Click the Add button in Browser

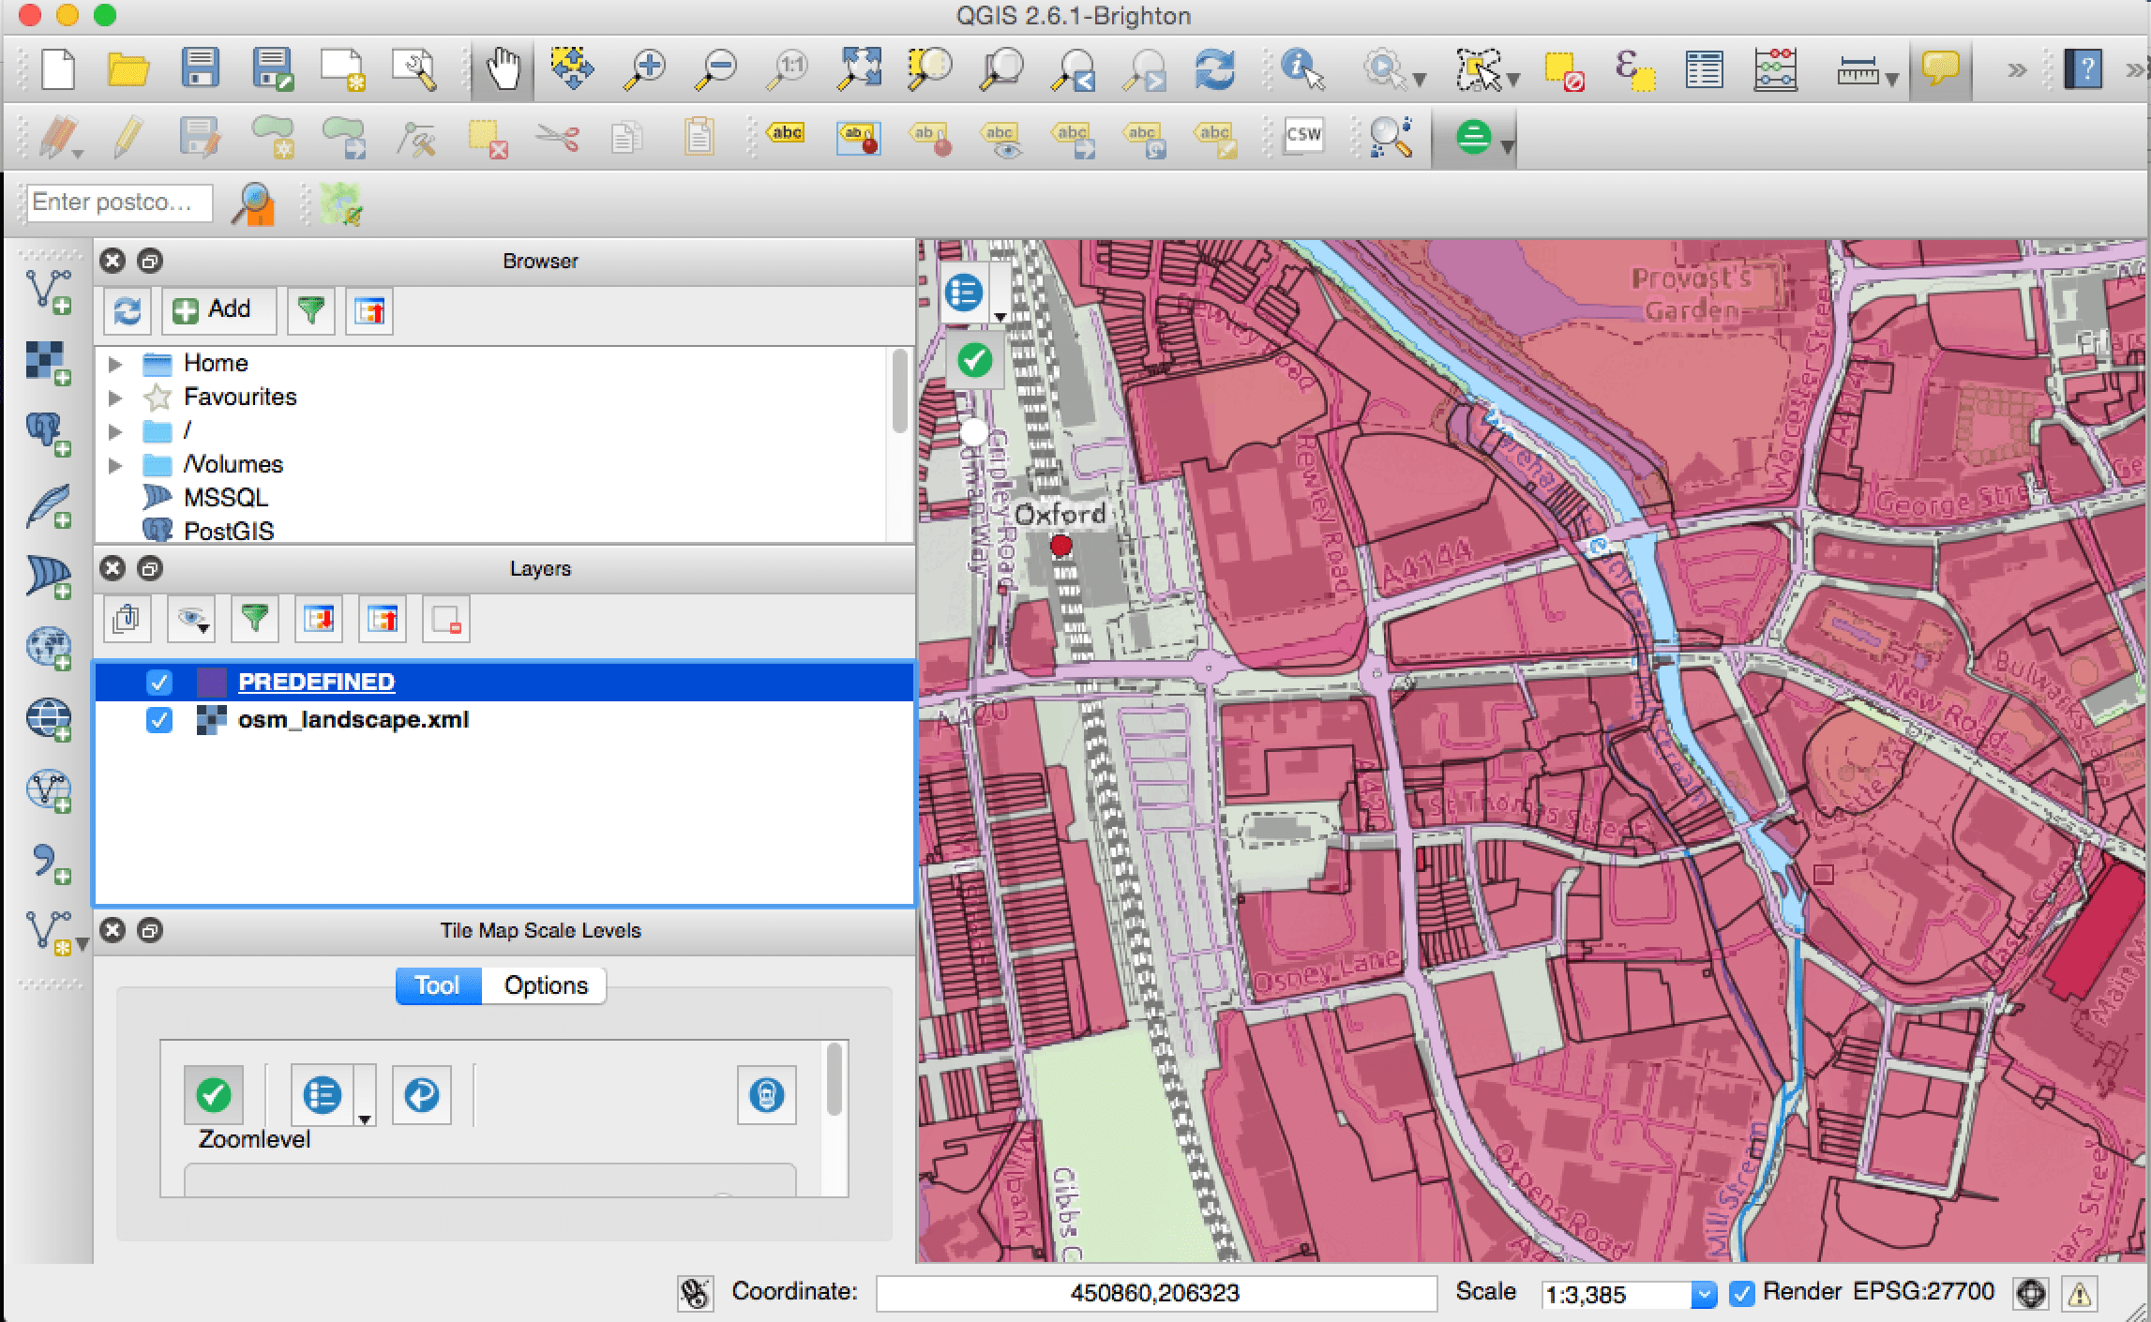218,310
